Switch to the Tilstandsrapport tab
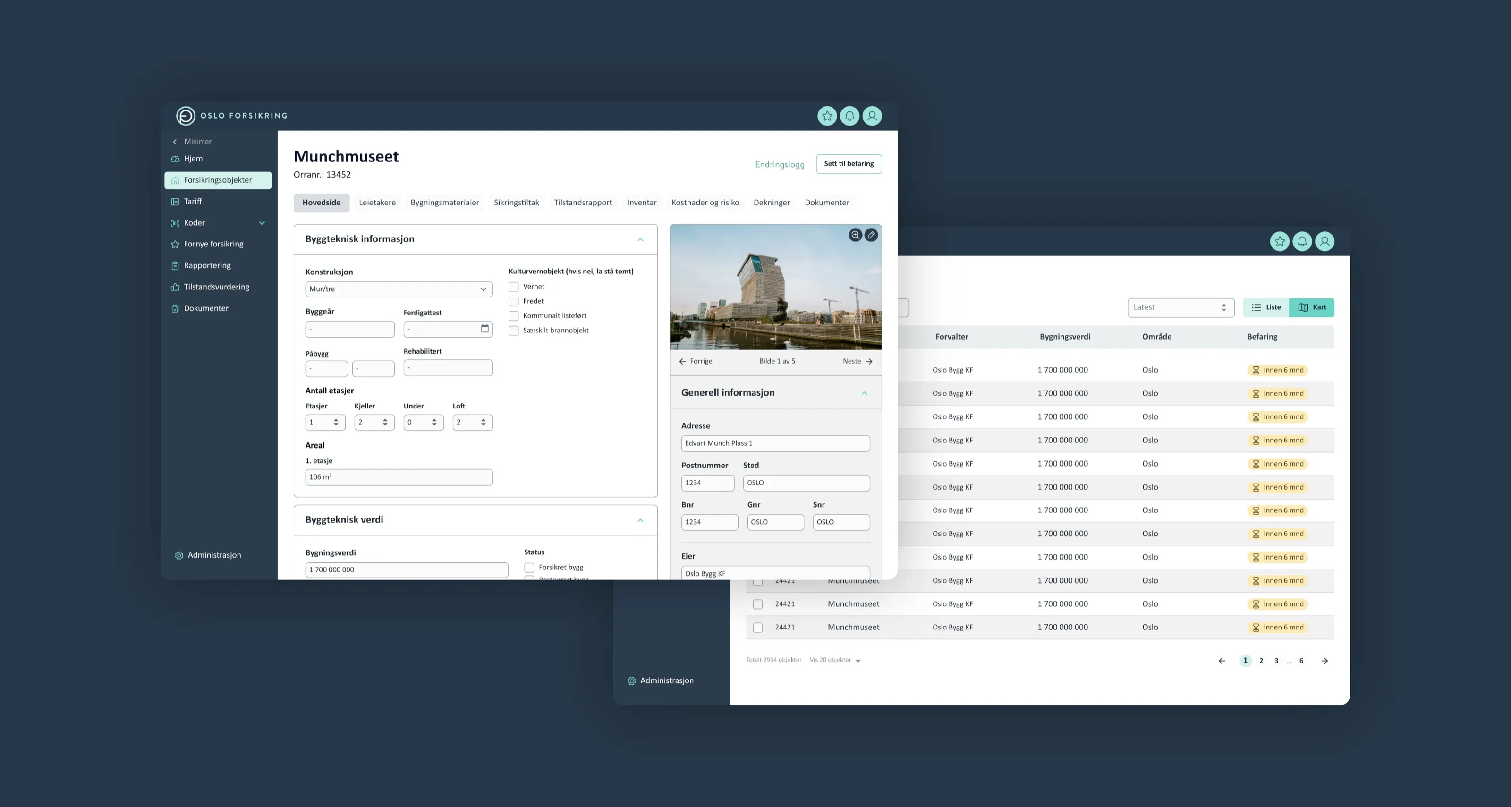Screen dimensions: 1511x807 click(583, 203)
